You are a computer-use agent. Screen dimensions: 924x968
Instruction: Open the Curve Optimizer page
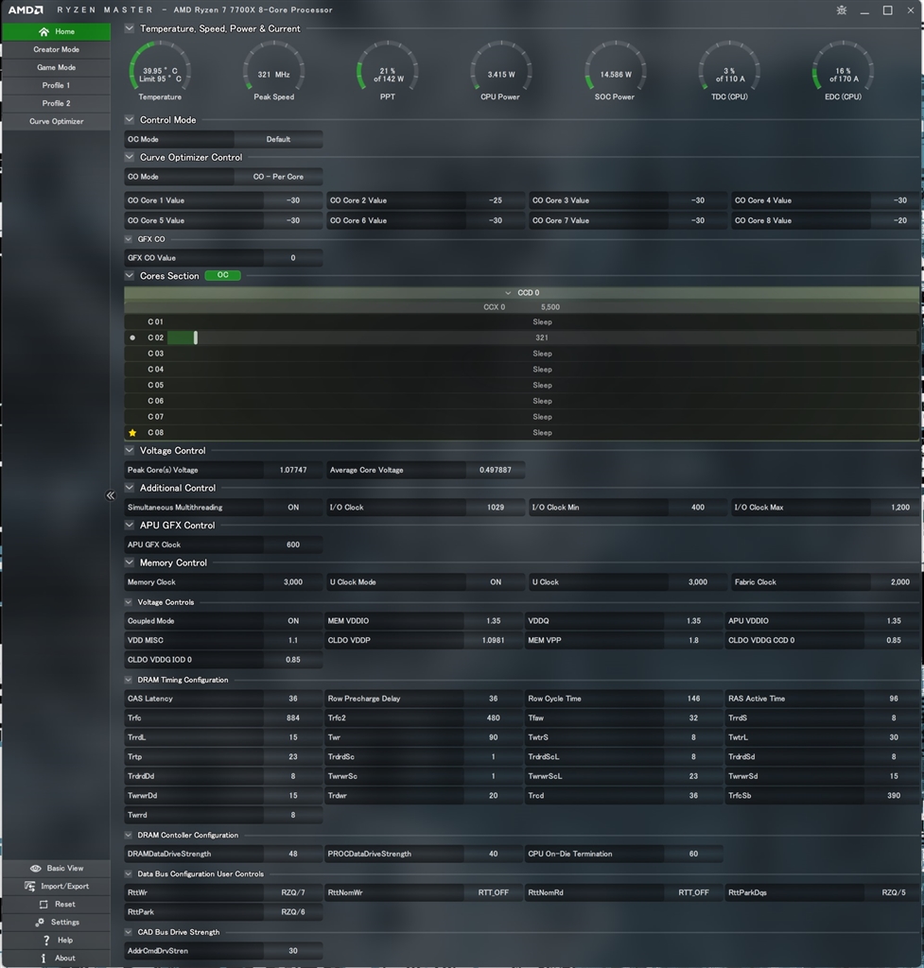56,121
